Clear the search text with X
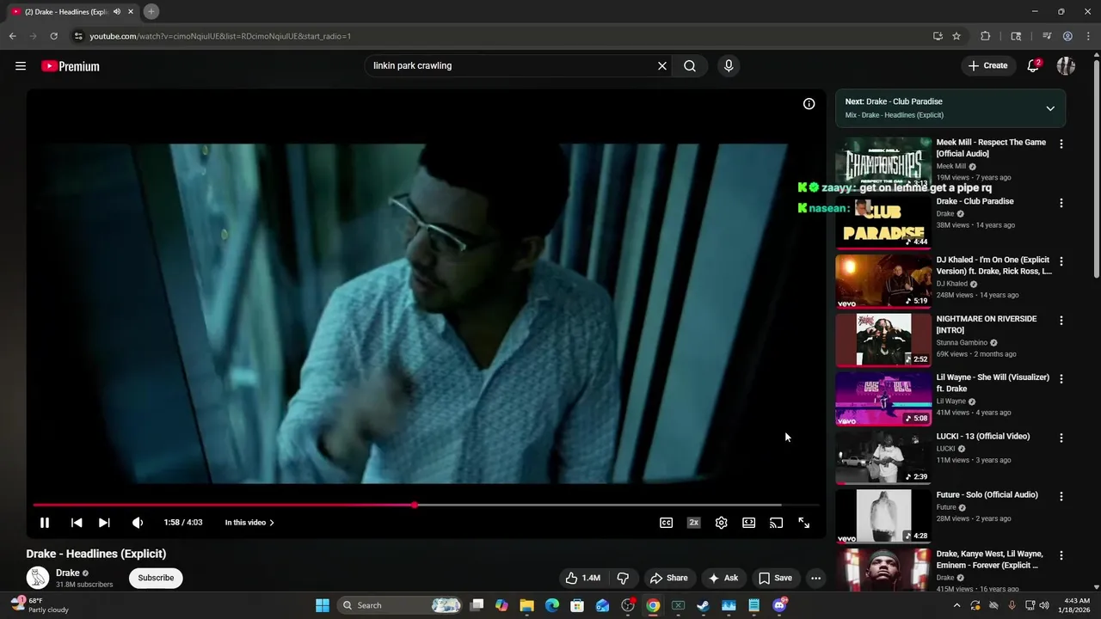This screenshot has height=619, width=1101. click(x=662, y=66)
